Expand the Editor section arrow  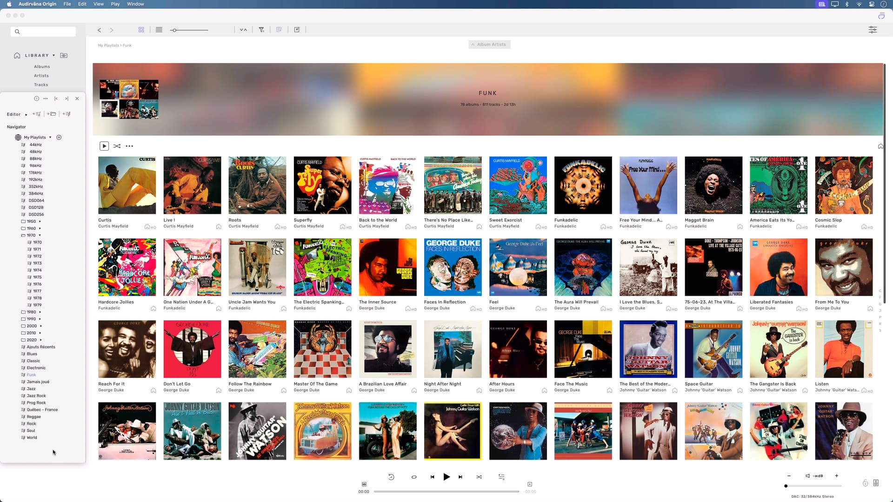pyautogui.click(x=26, y=114)
